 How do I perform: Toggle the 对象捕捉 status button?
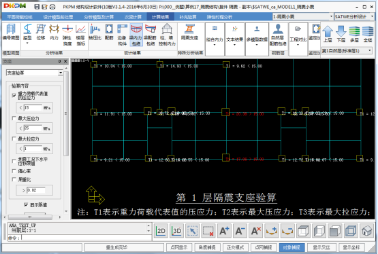[x=292, y=247]
